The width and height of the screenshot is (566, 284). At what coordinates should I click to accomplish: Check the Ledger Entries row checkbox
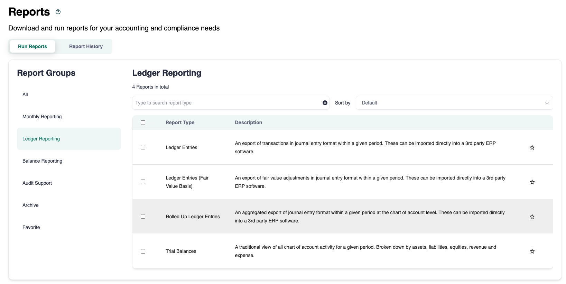pos(143,147)
